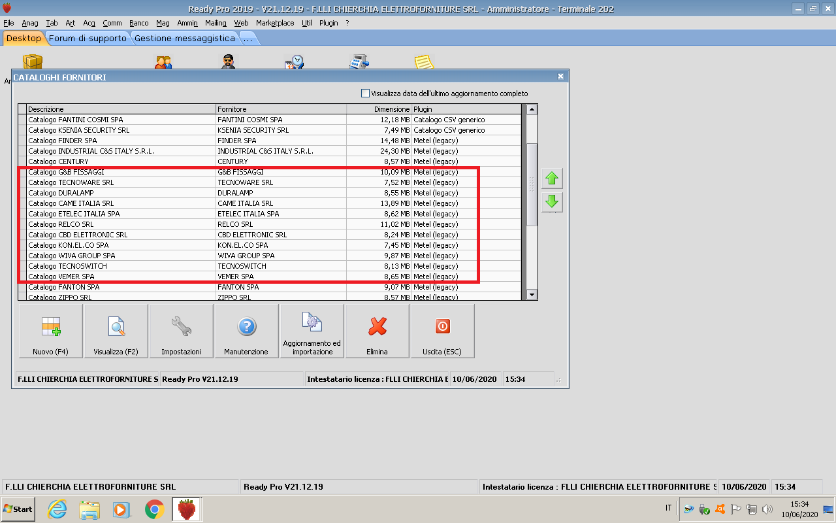Click the clock calendar desktop icon
The image size is (836, 523).
point(294,62)
